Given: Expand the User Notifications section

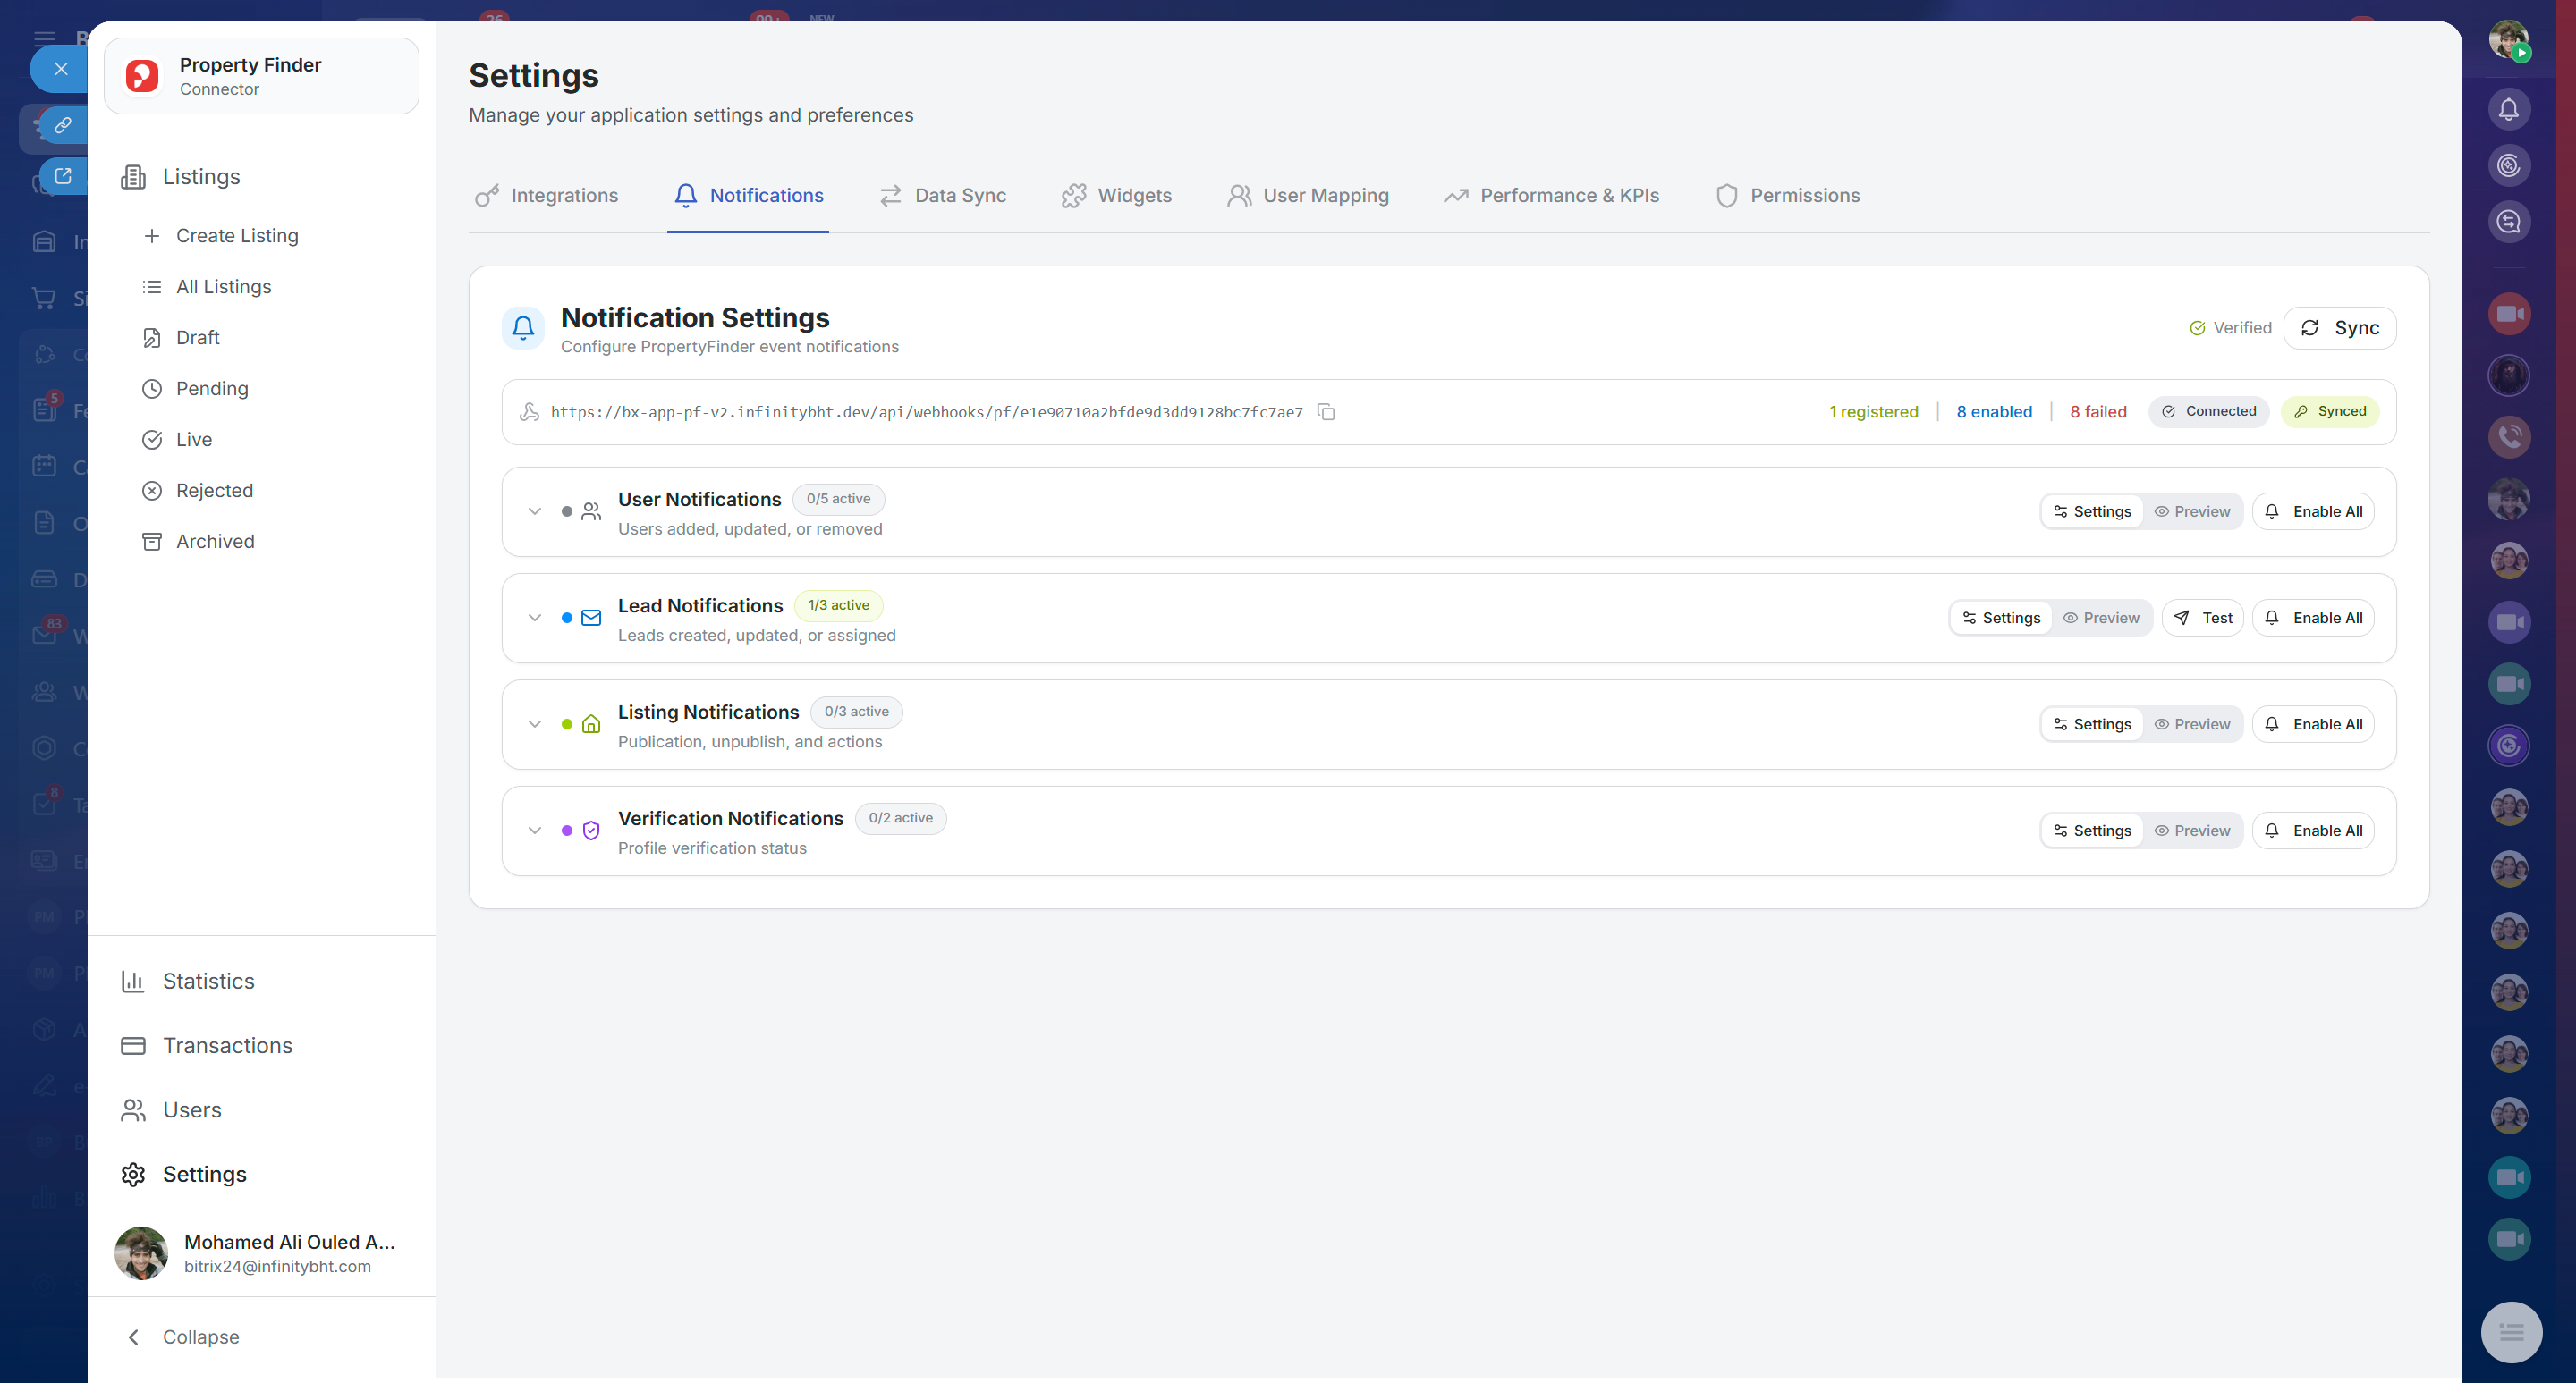Looking at the screenshot, I should 535,511.
